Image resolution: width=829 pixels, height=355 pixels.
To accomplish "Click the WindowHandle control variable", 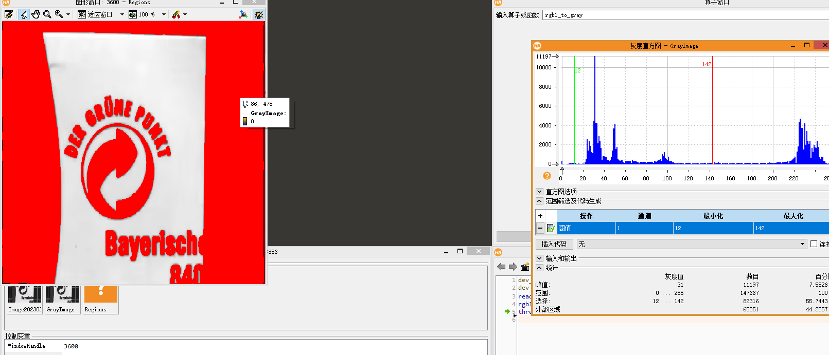I will click(x=27, y=346).
